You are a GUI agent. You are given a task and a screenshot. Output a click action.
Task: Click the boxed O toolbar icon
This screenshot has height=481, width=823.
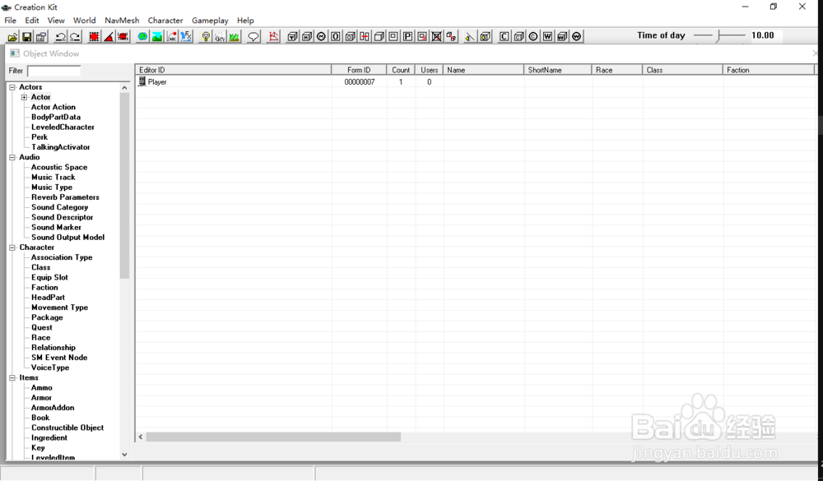pos(336,36)
